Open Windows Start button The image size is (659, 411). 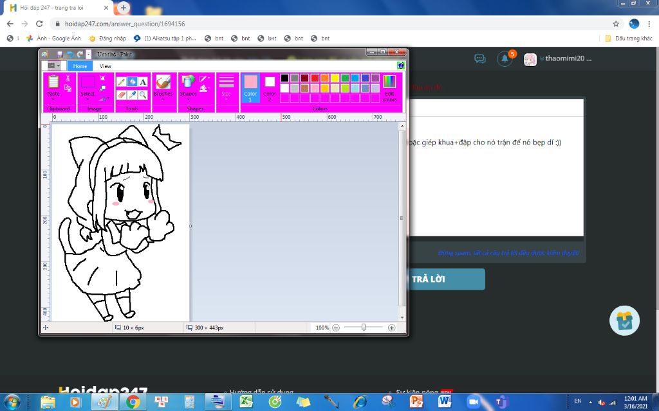(12, 402)
